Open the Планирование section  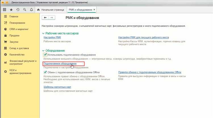coord(17,23)
